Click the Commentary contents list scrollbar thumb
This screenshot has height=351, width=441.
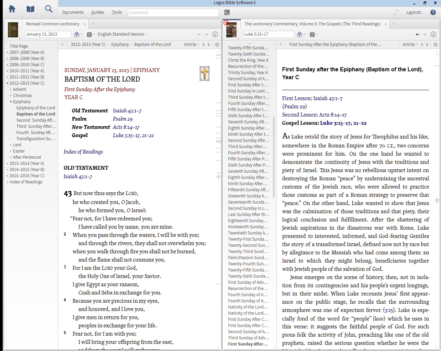coord(274,158)
